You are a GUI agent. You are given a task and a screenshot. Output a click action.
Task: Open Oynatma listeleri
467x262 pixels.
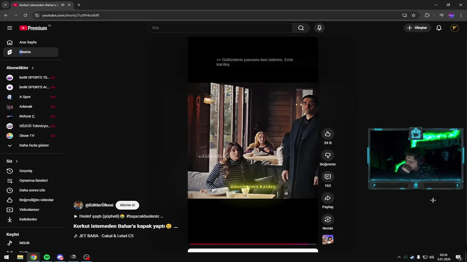31,180
